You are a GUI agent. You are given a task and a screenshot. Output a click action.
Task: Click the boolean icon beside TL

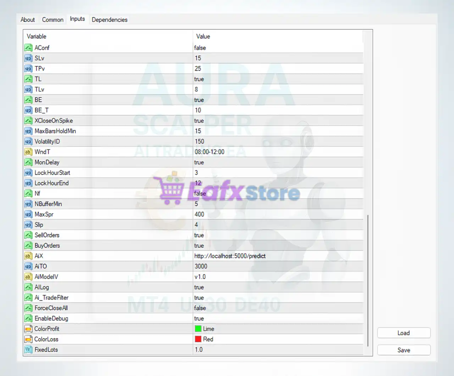point(28,79)
